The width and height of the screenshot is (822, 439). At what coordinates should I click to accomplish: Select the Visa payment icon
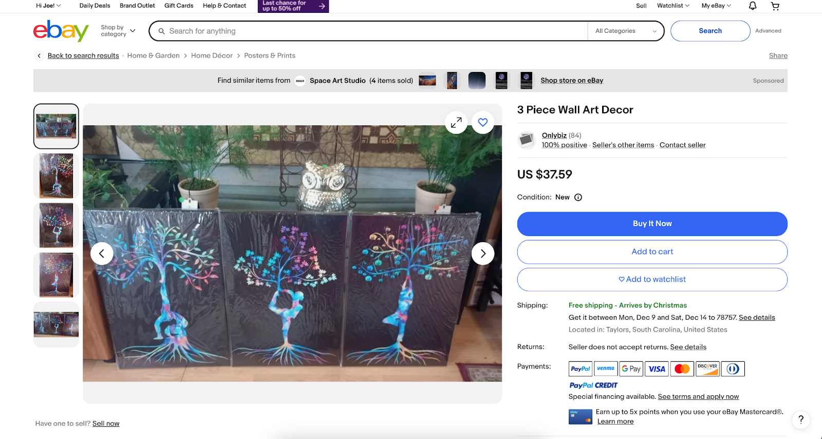[x=656, y=369]
